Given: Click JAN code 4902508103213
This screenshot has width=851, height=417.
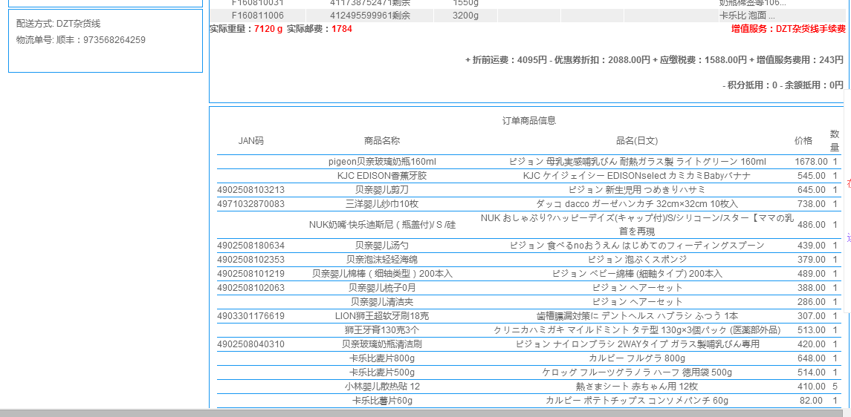Looking at the screenshot, I should pos(250,189).
